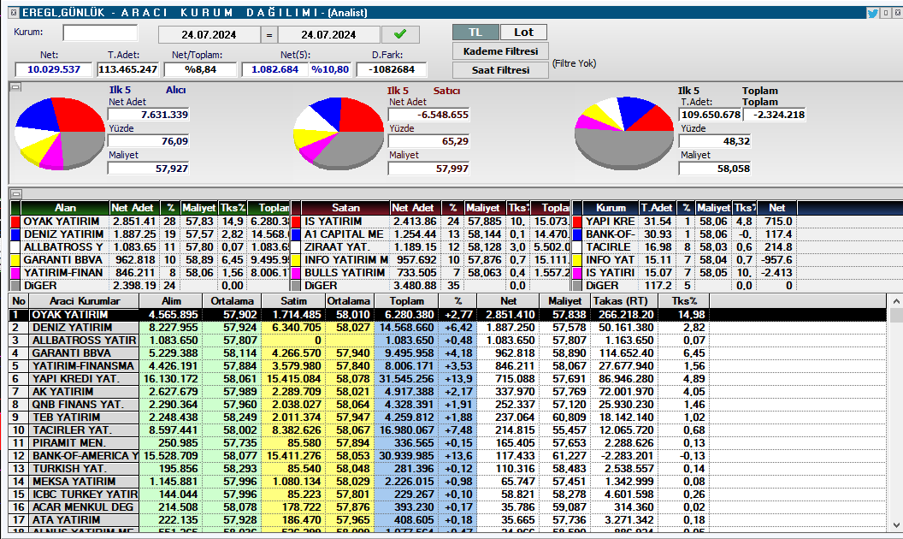Pick red swatch beside YAPI KRE in Kurum table
This screenshot has width=903, height=539.
tap(577, 222)
